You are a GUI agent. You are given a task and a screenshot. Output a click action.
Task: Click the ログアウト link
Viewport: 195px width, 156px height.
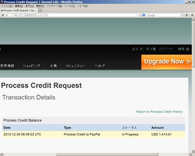coord(166,49)
